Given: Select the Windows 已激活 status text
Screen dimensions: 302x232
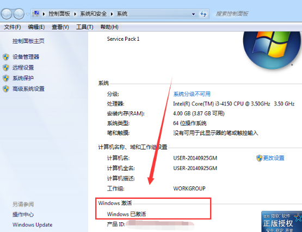Looking at the screenshot, I should point(127,214).
